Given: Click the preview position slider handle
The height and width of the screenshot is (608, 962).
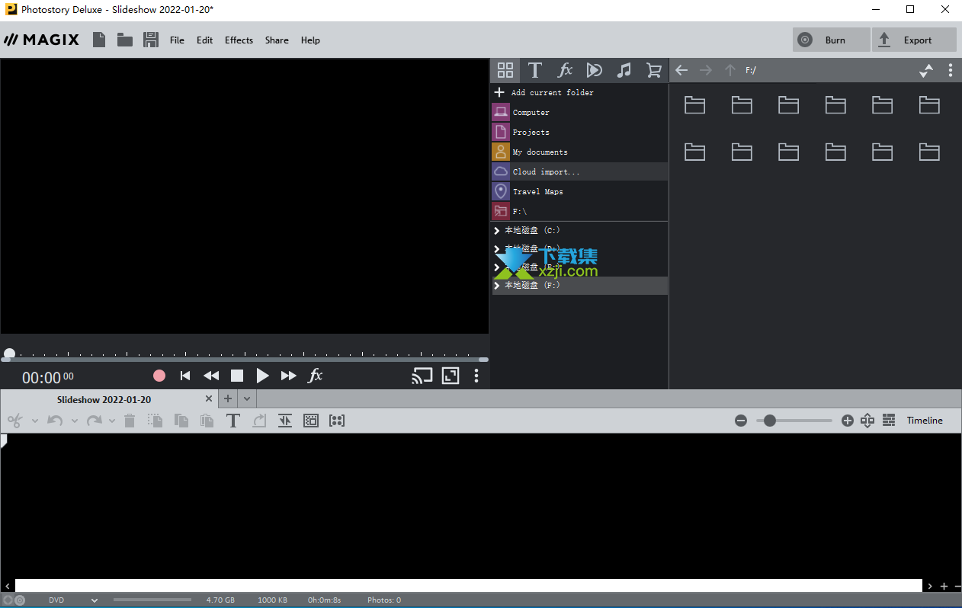Looking at the screenshot, I should (9, 354).
